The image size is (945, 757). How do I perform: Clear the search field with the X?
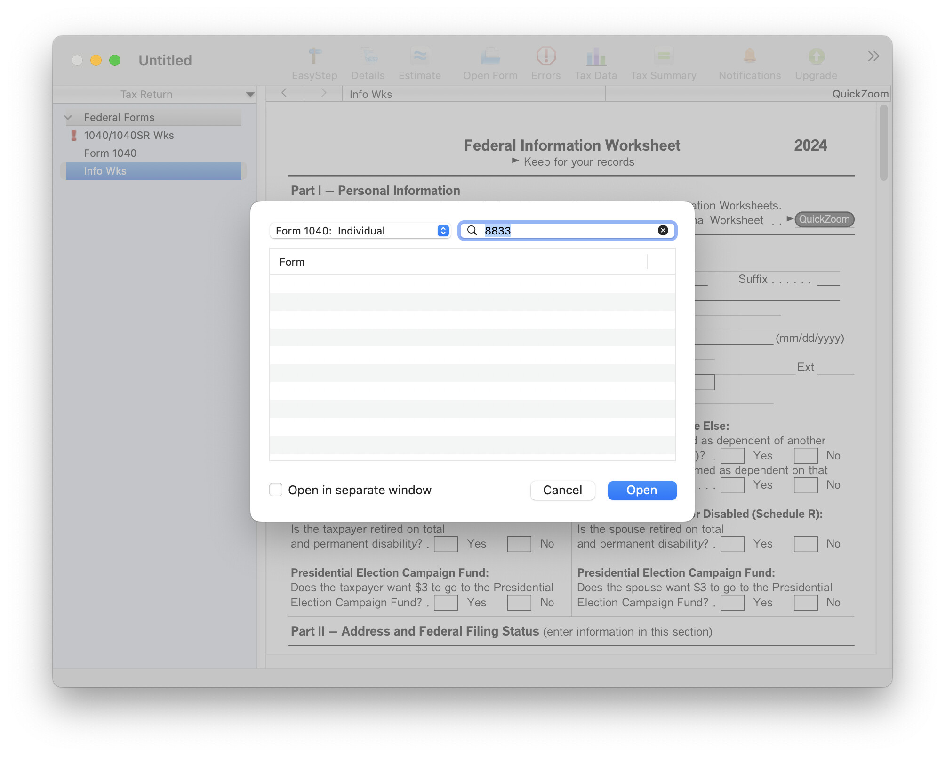coord(663,230)
